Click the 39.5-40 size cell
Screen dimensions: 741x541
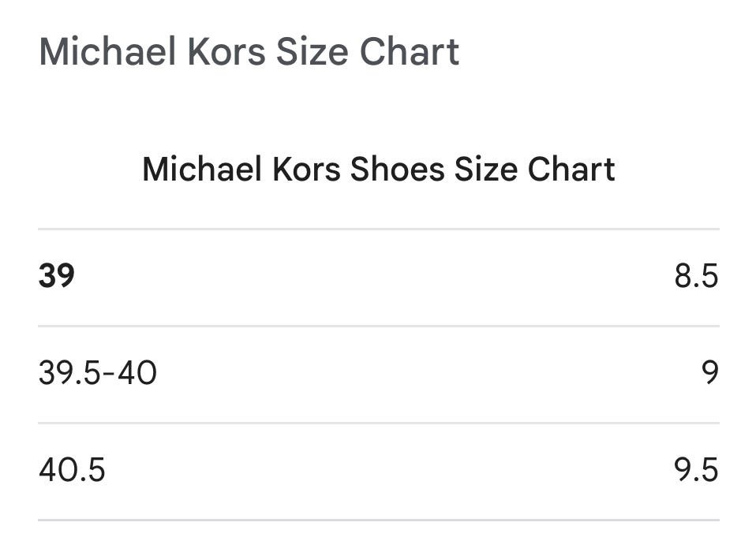(98, 373)
